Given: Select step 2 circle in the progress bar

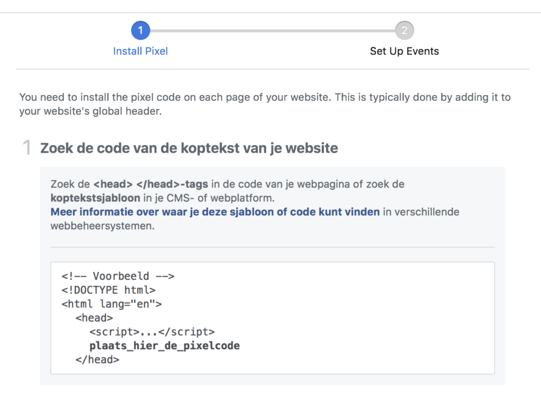Looking at the screenshot, I should click(x=404, y=30).
